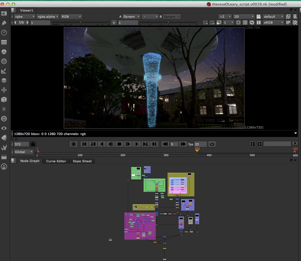Screen dimensions: 301x261
Task: Open the Particles nodes menu icon
Action: [4, 109]
